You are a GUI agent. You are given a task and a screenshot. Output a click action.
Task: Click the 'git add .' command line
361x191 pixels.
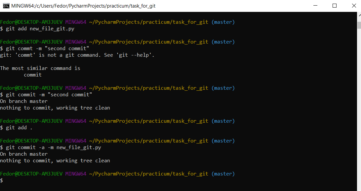(x=16, y=128)
